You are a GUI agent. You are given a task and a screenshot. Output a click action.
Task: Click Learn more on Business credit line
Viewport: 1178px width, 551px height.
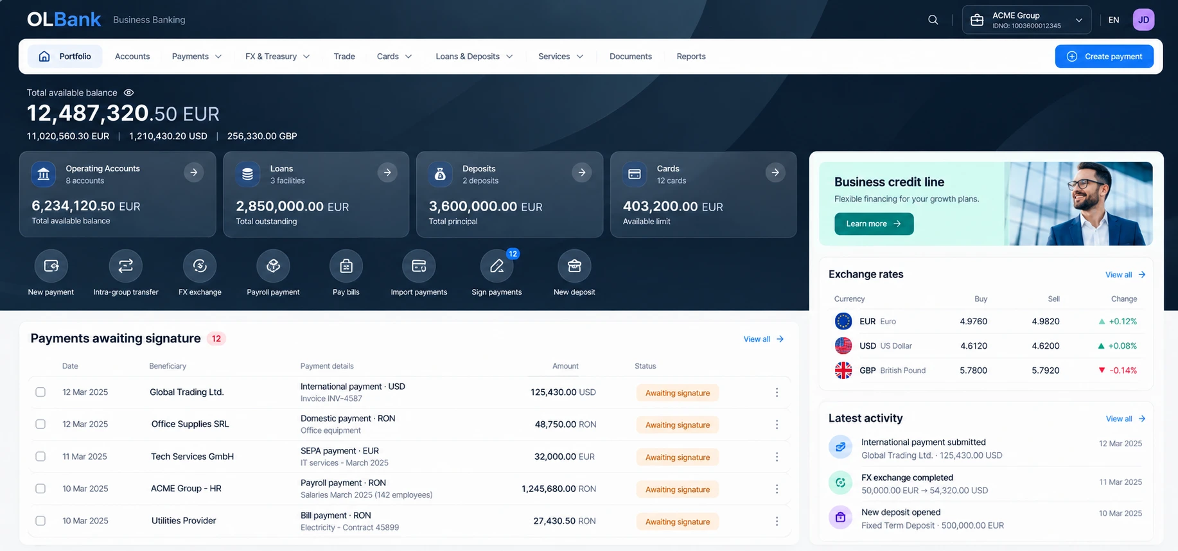click(874, 223)
